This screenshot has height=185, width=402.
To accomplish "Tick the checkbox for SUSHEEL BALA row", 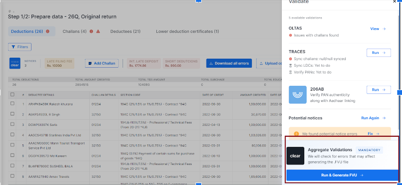I will [12, 165].
